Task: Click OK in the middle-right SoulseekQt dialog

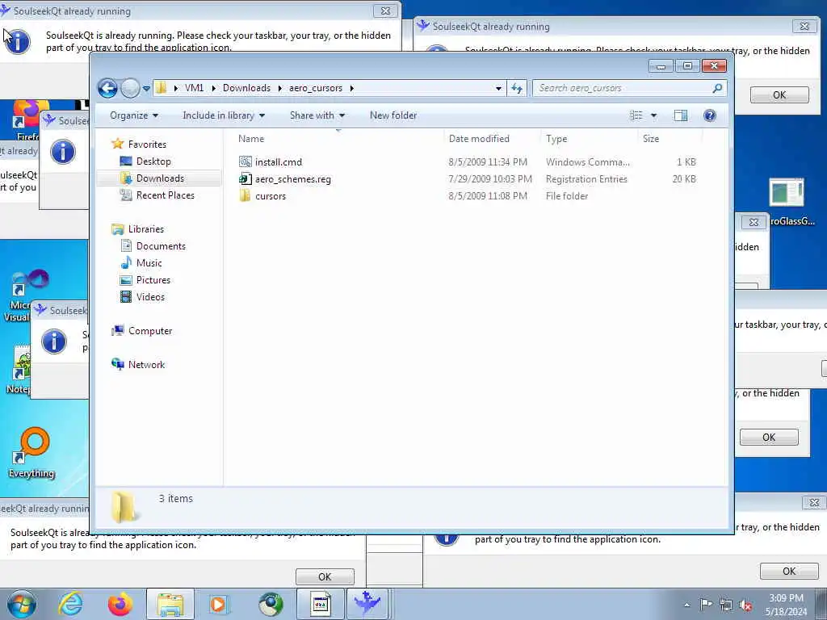Action: (769, 437)
